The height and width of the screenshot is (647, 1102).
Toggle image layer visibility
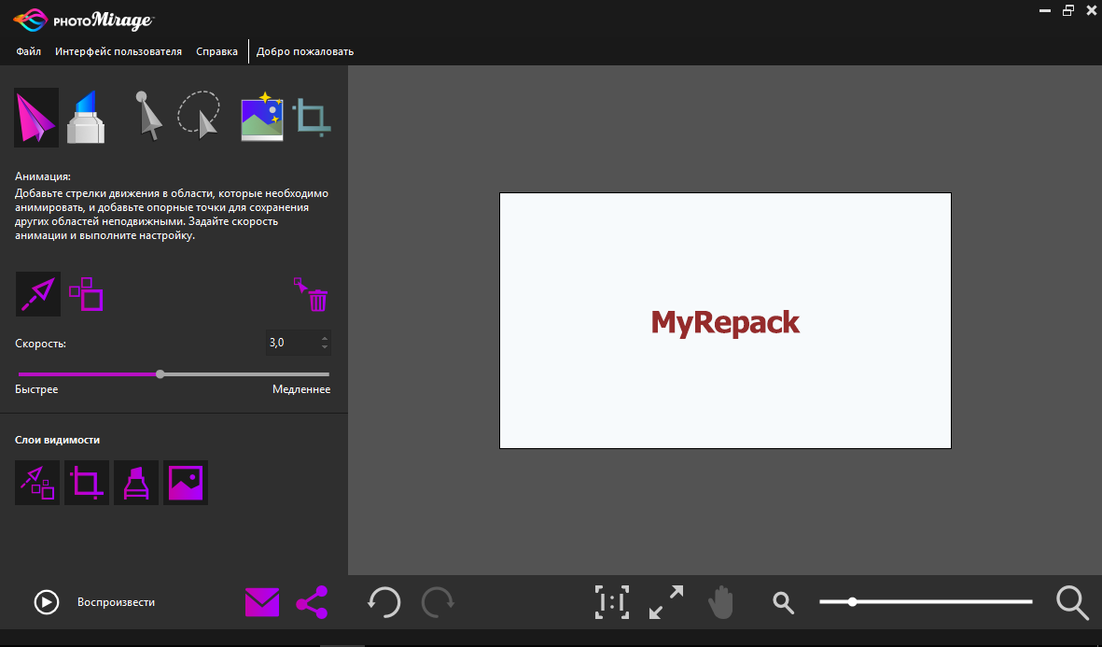186,483
